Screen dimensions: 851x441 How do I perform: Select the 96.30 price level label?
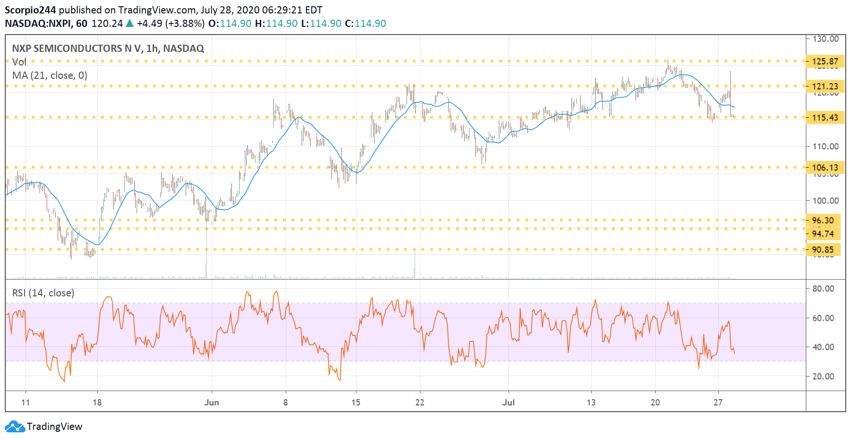tap(823, 220)
